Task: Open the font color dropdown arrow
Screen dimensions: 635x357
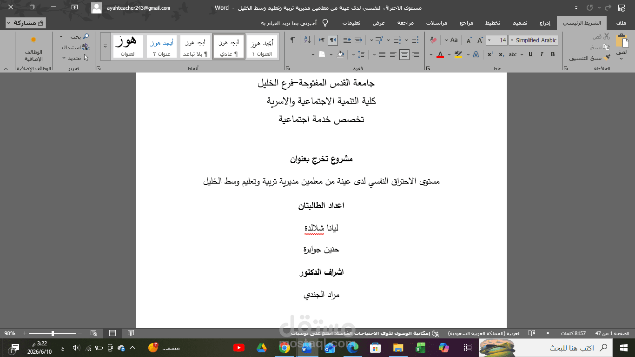Action: click(431, 55)
